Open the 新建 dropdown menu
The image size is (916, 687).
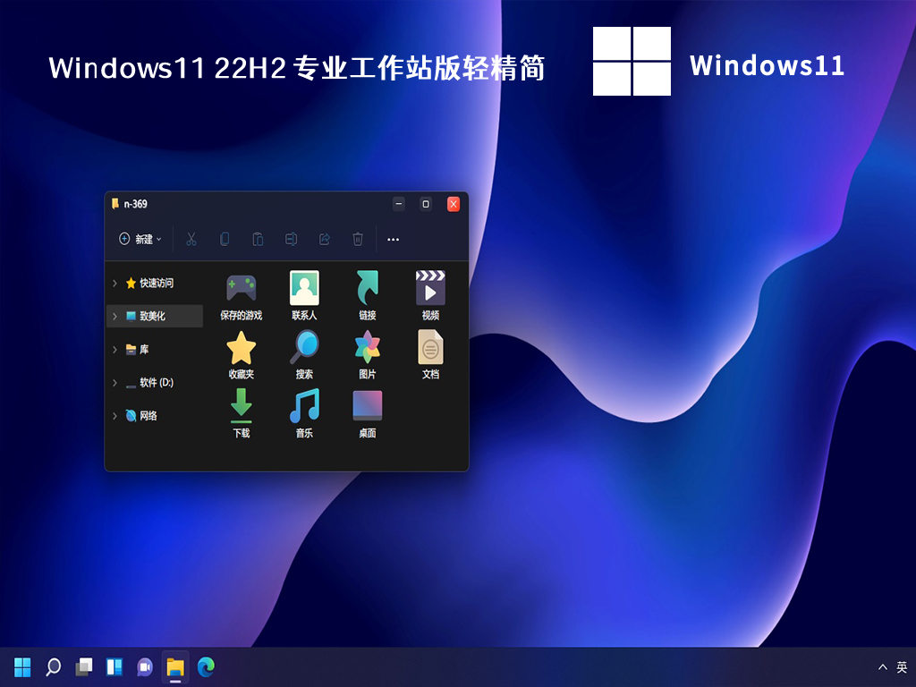[140, 239]
